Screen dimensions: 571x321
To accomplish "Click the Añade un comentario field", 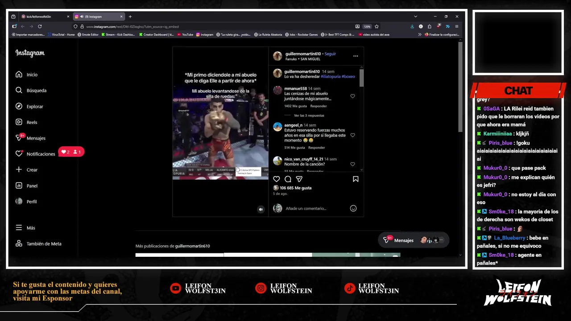I will [316, 209].
